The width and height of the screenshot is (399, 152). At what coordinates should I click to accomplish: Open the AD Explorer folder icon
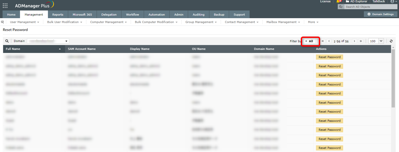click(347, 1)
